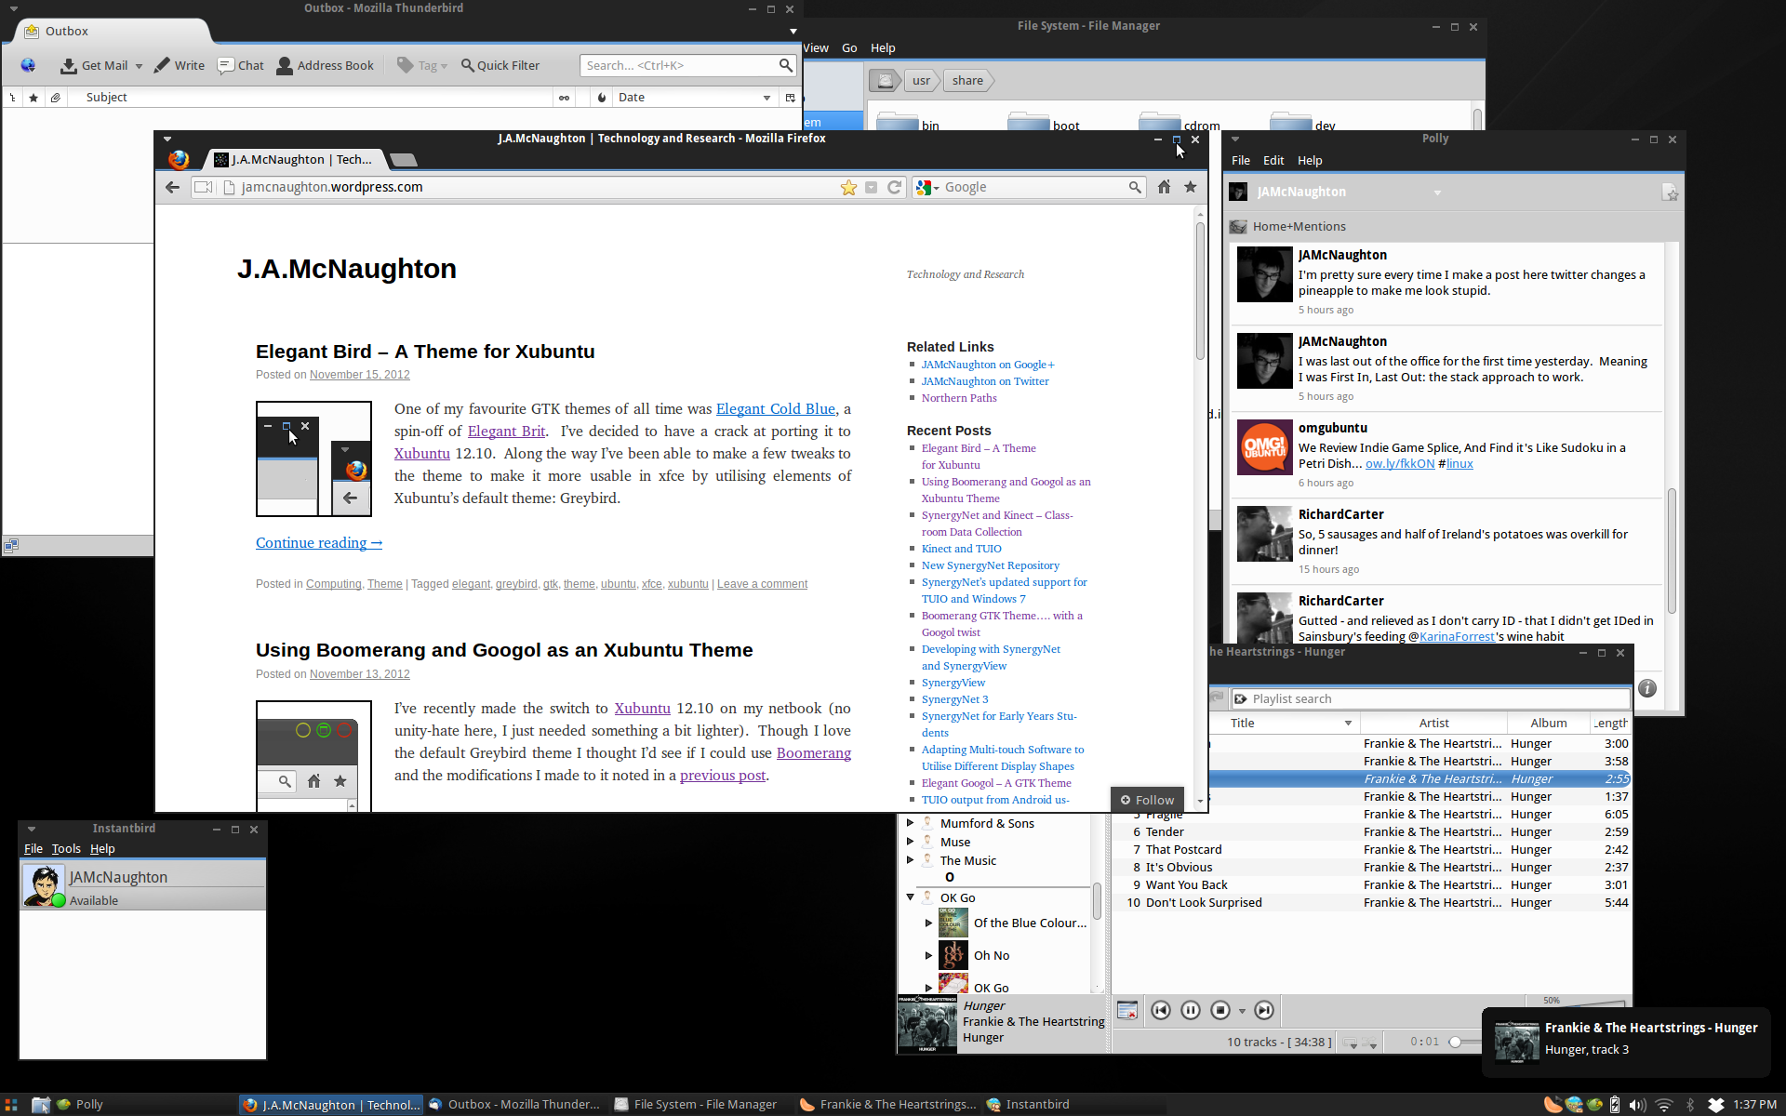
Task: Click the Continue reading link
Action: coord(318,543)
